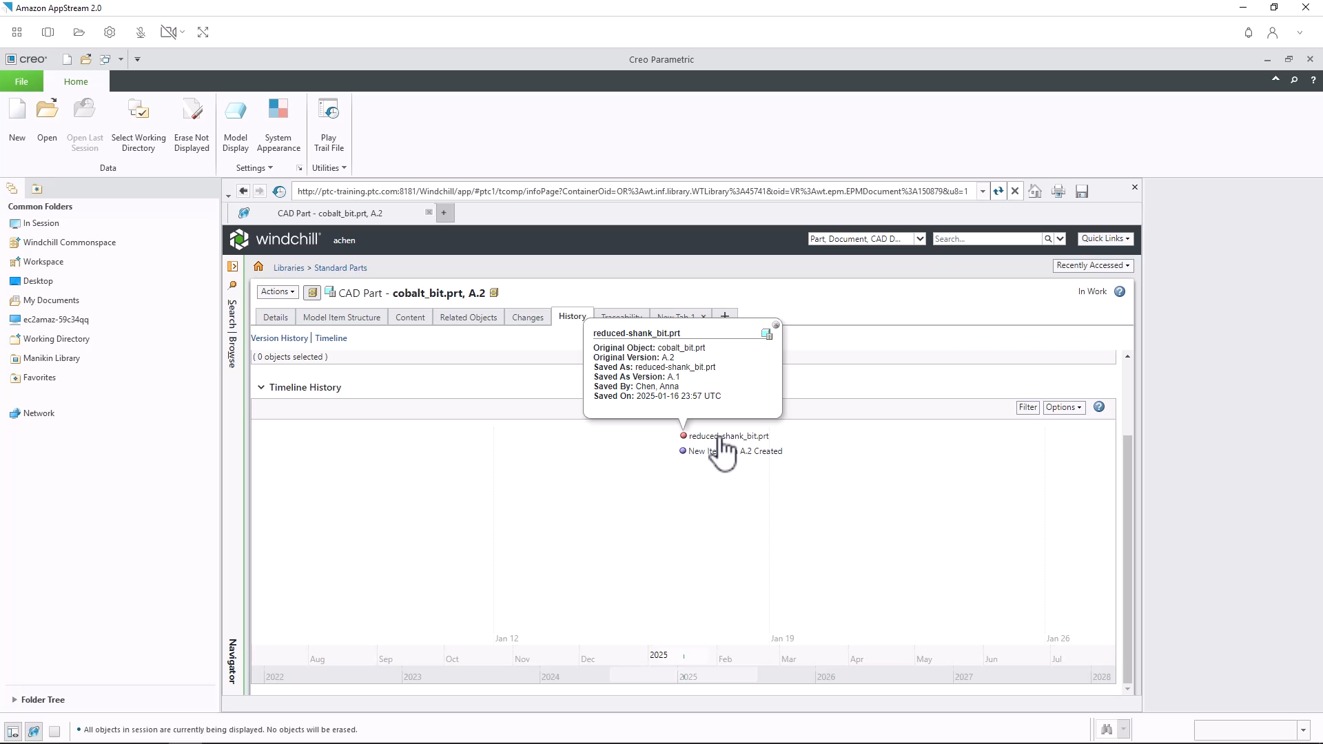Switch to the Related Objects tab

(468, 317)
